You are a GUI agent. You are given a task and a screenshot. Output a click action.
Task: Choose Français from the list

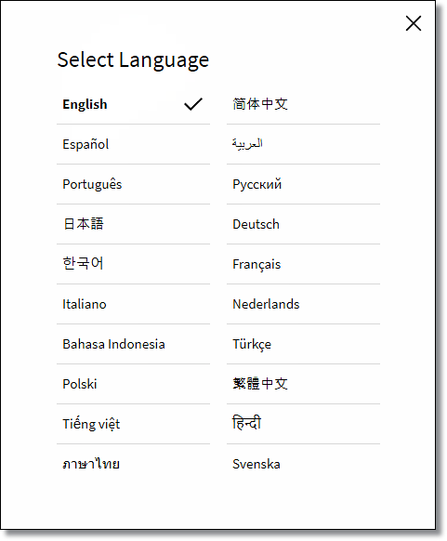pyautogui.click(x=303, y=264)
